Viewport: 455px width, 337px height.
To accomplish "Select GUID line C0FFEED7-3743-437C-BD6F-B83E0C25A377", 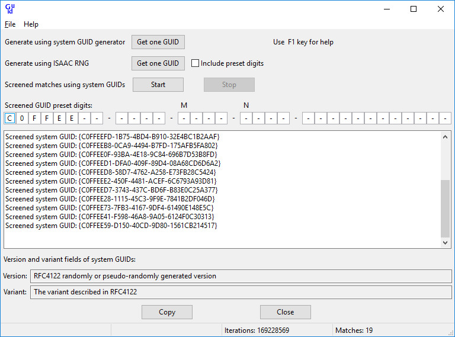I will 111,190.
